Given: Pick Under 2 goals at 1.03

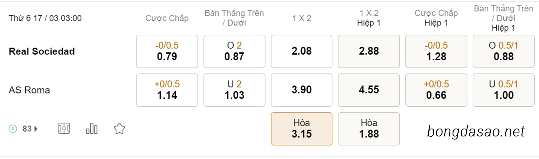Looking at the screenshot, I should click(x=234, y=90).
